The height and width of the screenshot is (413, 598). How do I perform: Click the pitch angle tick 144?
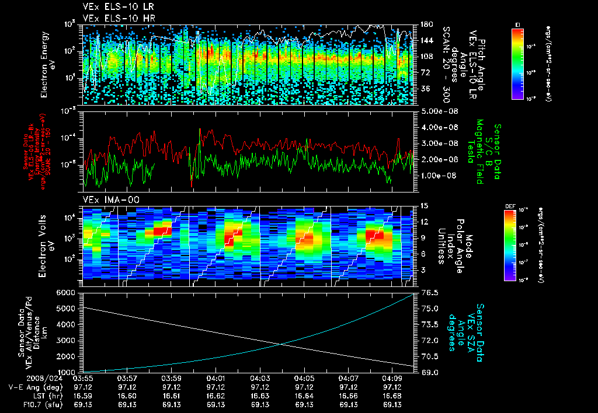click(x=426, y=40)
